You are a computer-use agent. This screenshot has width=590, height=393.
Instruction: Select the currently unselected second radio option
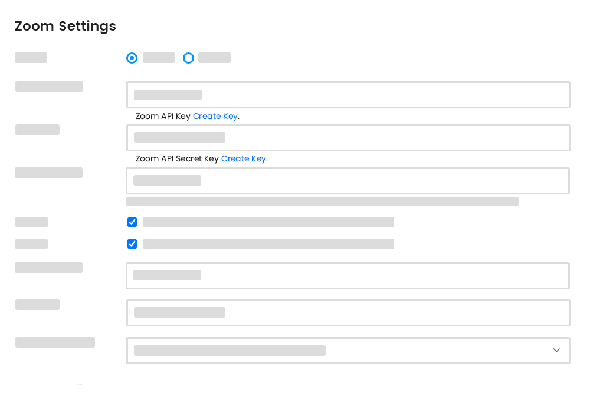pos(188,58)
